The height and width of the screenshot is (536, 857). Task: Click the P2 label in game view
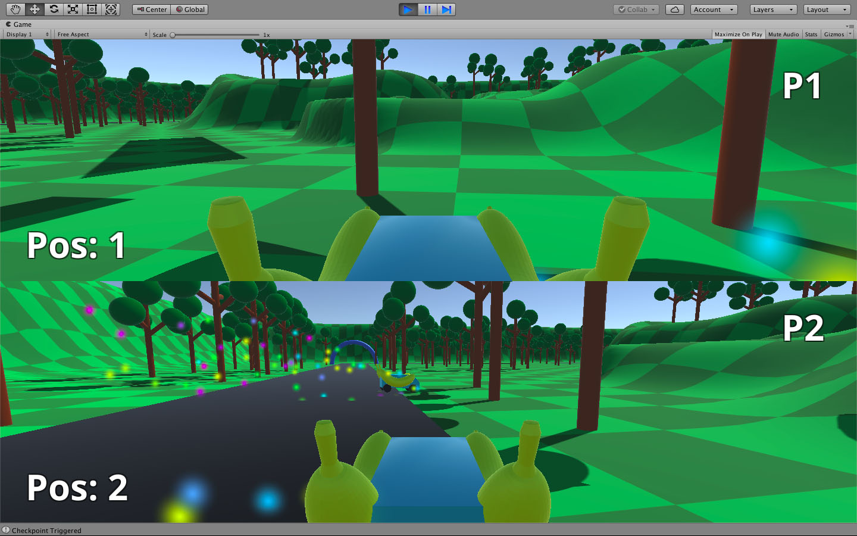[x=803, y=328]
